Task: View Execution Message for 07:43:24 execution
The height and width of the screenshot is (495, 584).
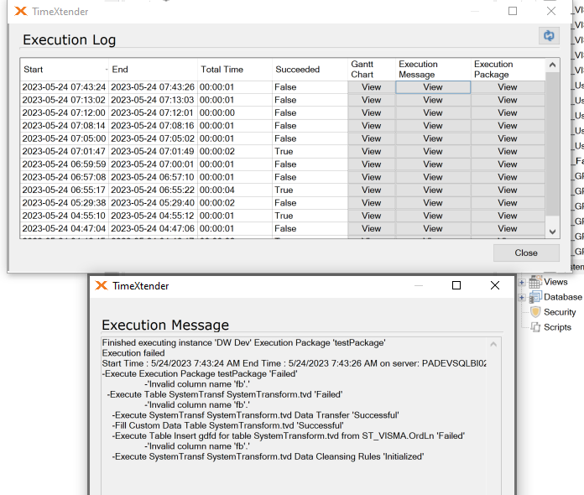Action: (433, 87)
